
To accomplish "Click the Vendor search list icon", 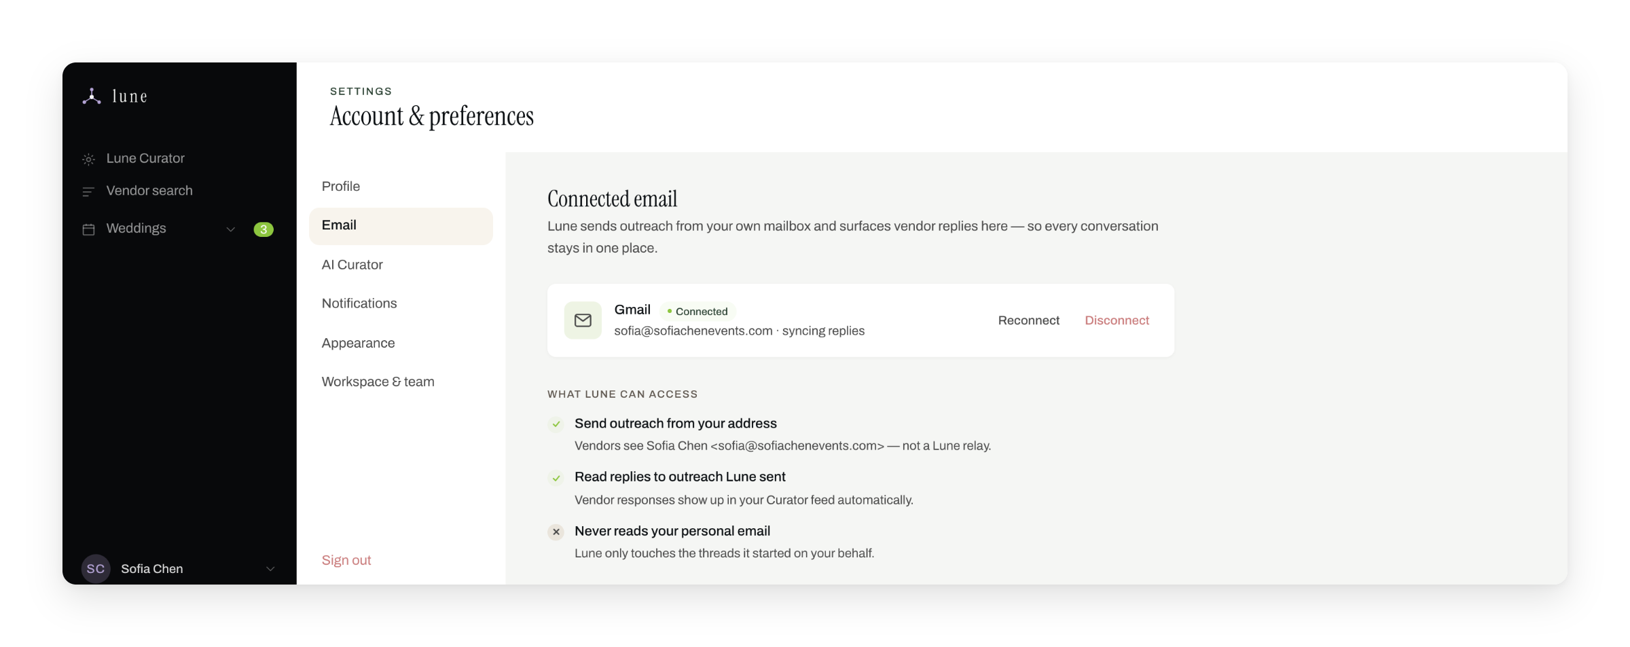I will pos(88,192).
